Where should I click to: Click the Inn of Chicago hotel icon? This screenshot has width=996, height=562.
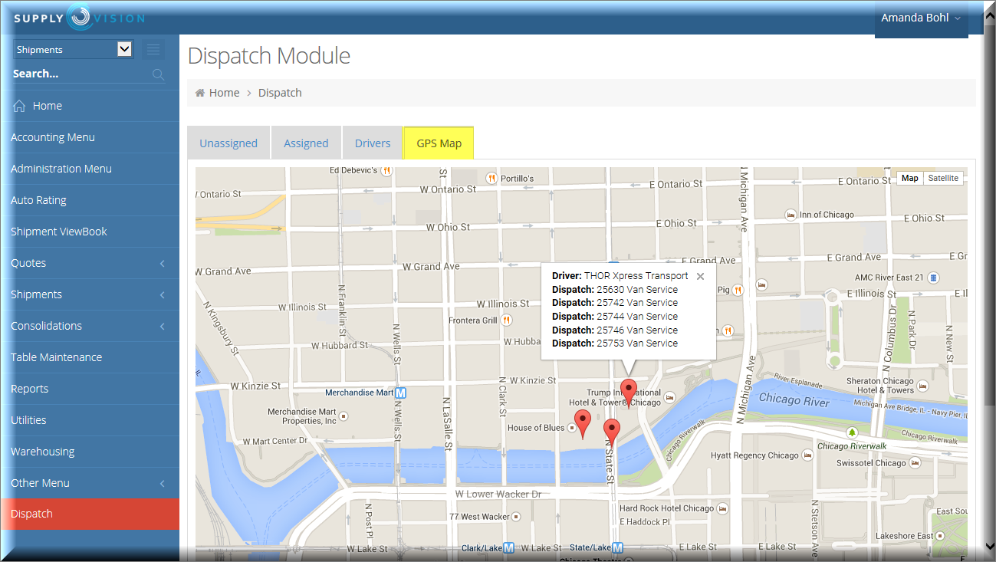(x=791, y=215)
